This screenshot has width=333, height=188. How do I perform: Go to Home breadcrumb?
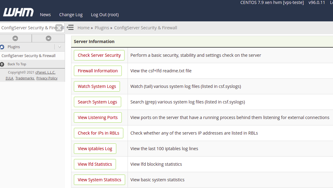(x=83, y=28)
